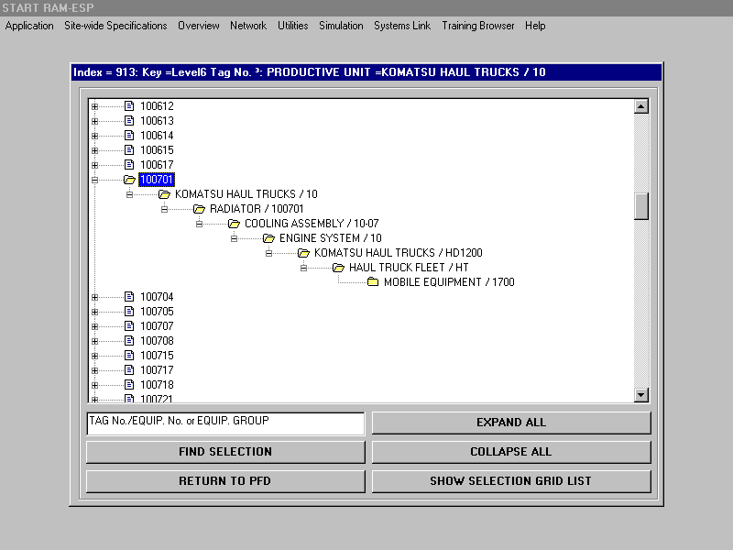This screenshot has height=550, width=733.
Task: Click the document icon beside 100613
Action: 129,121
